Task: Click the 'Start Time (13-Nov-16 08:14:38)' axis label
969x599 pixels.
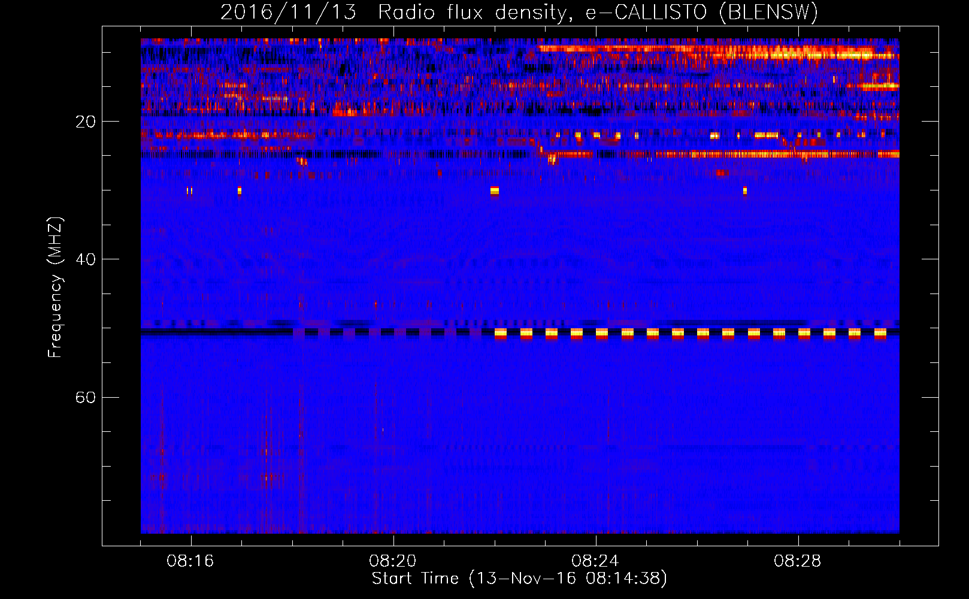Action: point(520,579)
